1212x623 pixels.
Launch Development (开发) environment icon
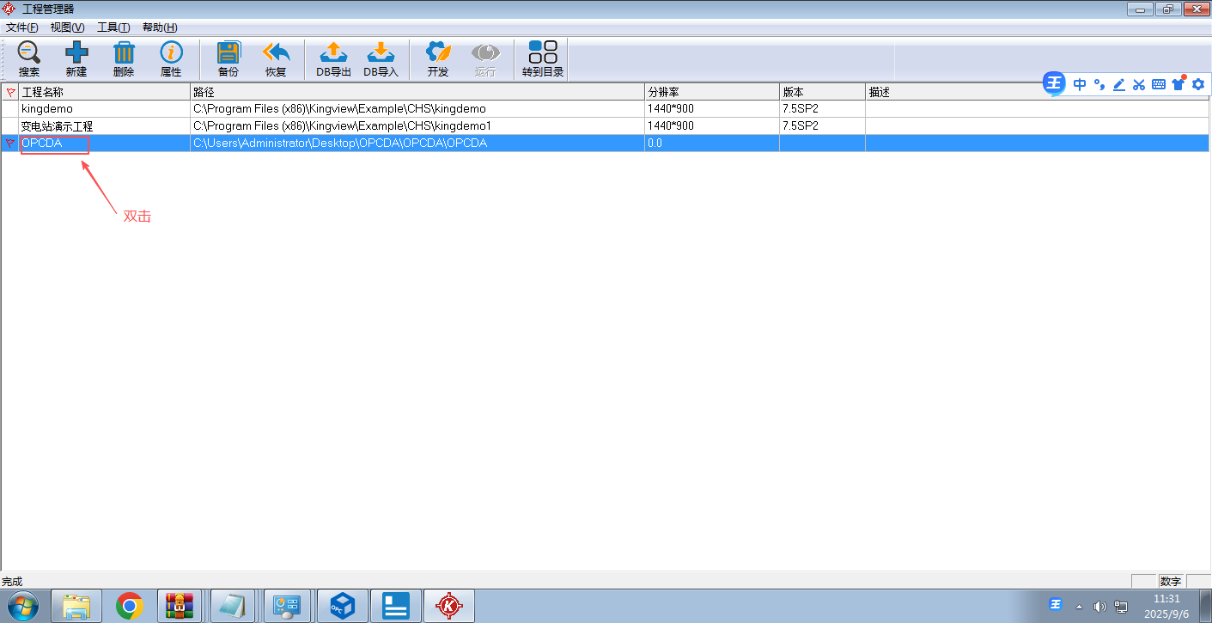coord(438,59)
